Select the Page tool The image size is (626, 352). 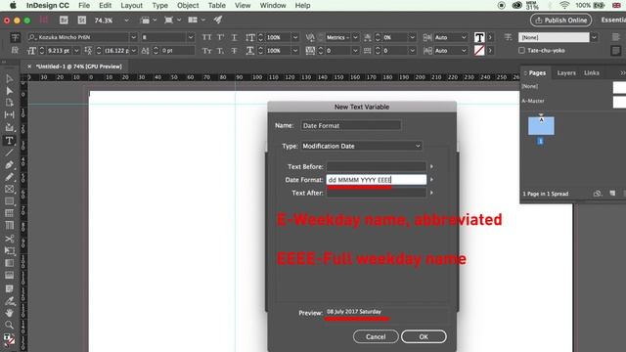(9, 103)
